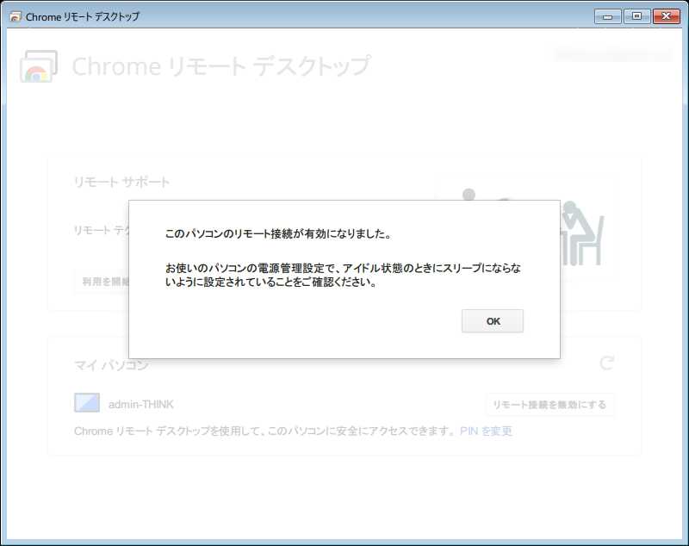Click the app icon in the title bar
Screen dimensions: 689x546
[15, 16]
